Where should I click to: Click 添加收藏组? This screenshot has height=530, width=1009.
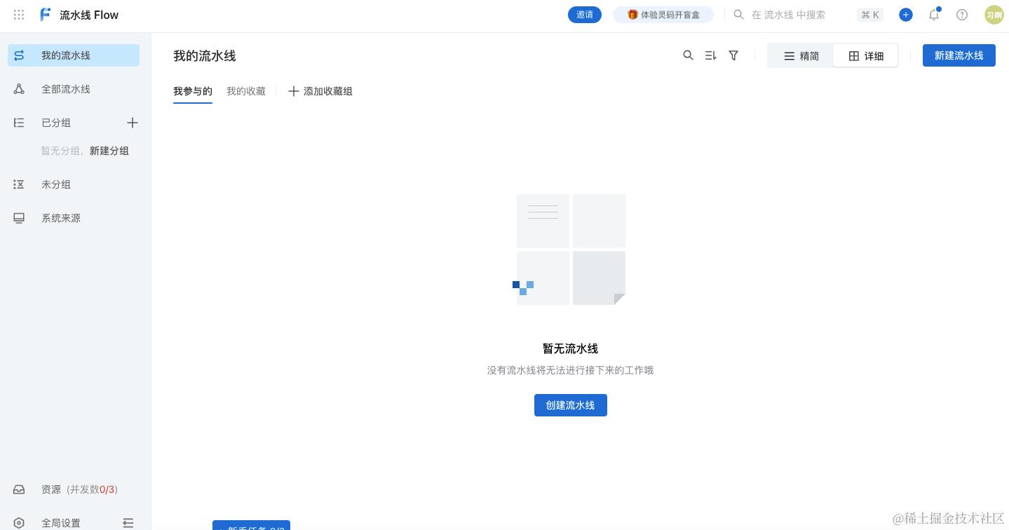click(320, 91)
